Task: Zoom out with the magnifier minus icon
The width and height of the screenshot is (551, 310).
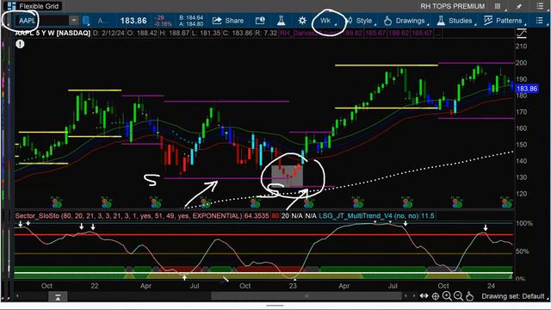Action: click(458, 296)
